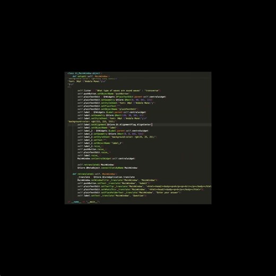Viewport: 276px width, 276px height.
Task: Click the MainWindow.setCentralWidget line
Action: click(x=107, y=159)
